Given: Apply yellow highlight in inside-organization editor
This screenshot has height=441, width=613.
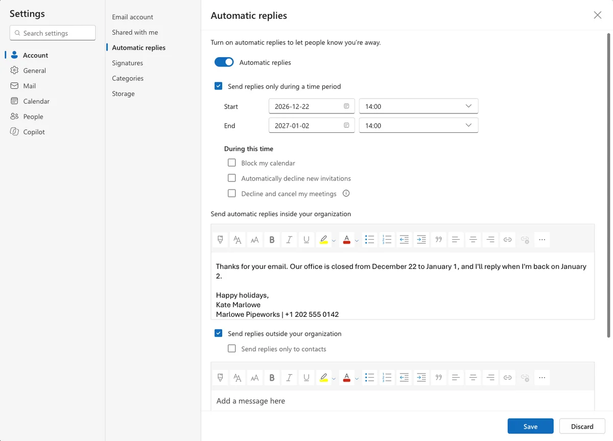Looking at the screenshot, I should point(323,239).
